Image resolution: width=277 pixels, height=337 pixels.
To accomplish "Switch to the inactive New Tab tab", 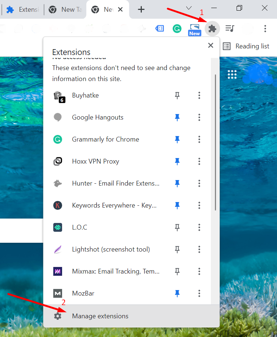I will coord(65,10).
